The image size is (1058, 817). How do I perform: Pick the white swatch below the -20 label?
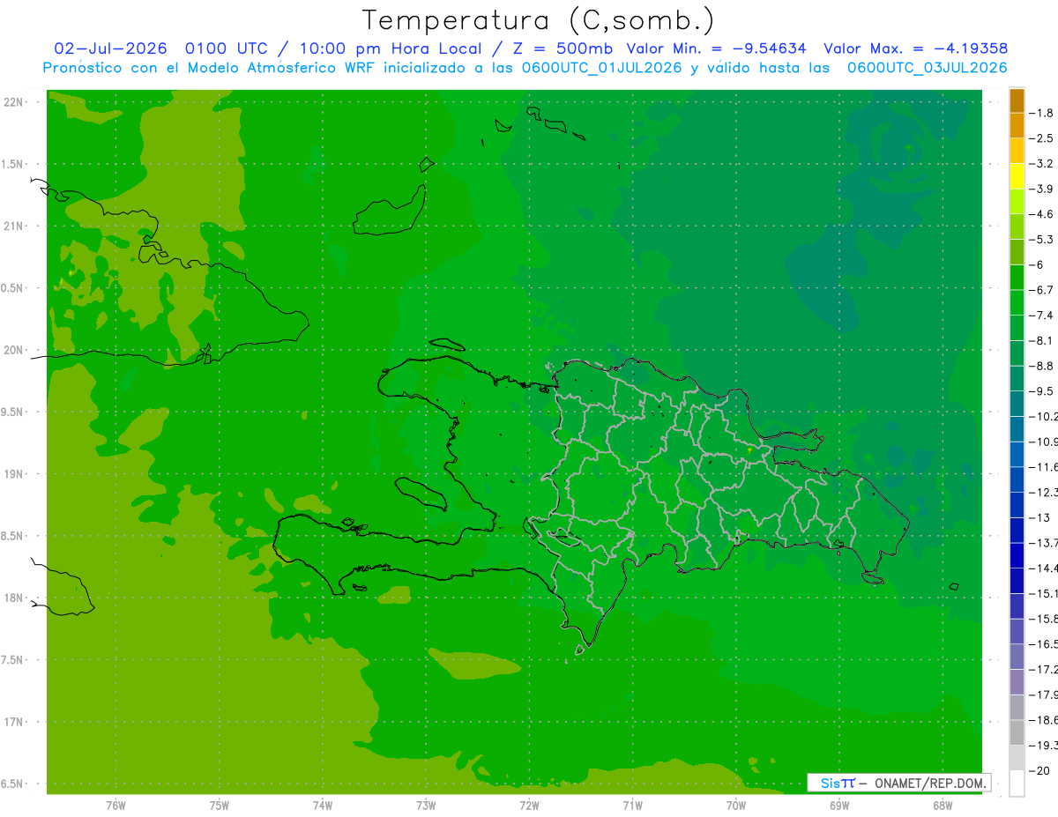(x=1017, y=784)
